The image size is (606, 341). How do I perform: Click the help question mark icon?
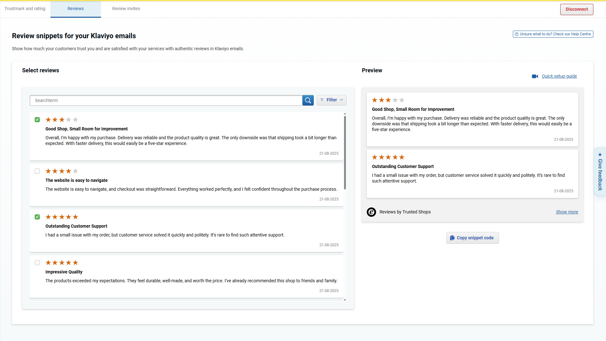tap(517, 34)
